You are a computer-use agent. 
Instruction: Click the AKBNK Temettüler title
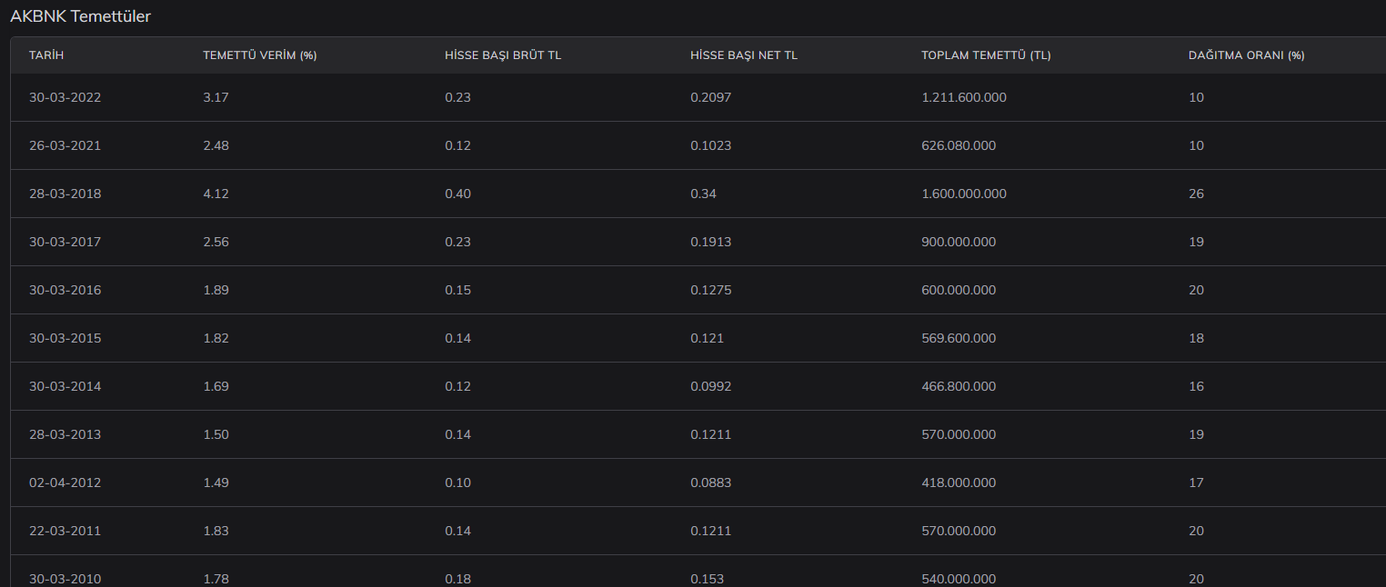tap(80, 16)
